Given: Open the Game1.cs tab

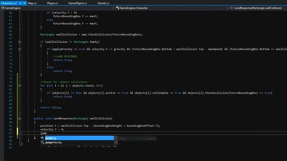Looking at the screenshot, I should point(103,3).
